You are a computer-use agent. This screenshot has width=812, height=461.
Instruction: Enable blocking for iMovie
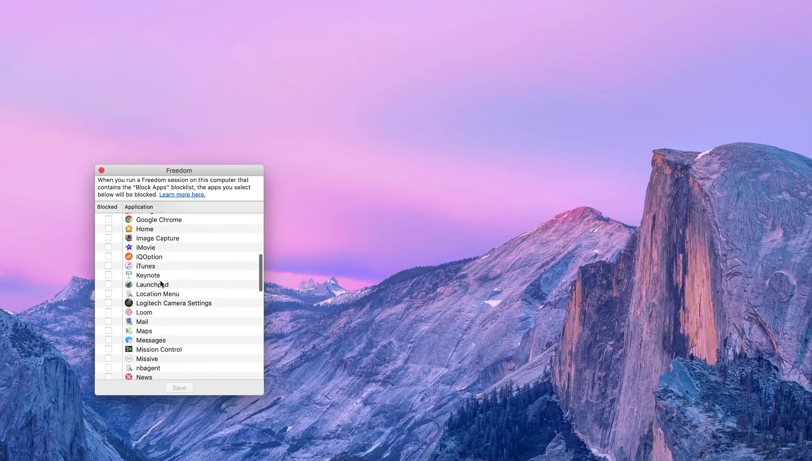(109, 247)
